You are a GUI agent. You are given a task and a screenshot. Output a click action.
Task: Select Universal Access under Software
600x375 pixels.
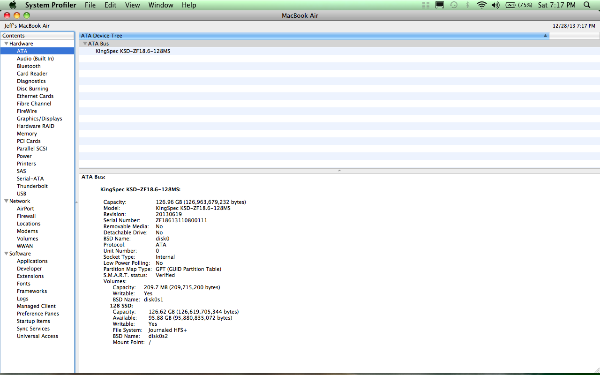point(37,336)
